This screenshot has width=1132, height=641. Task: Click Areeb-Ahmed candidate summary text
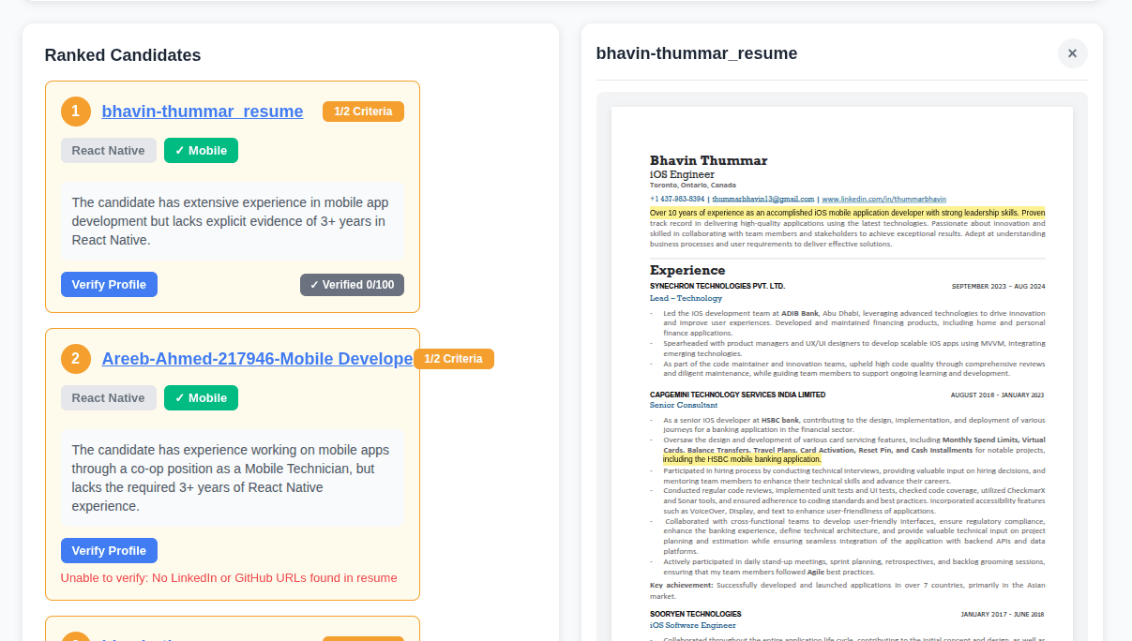pos(233,478)
